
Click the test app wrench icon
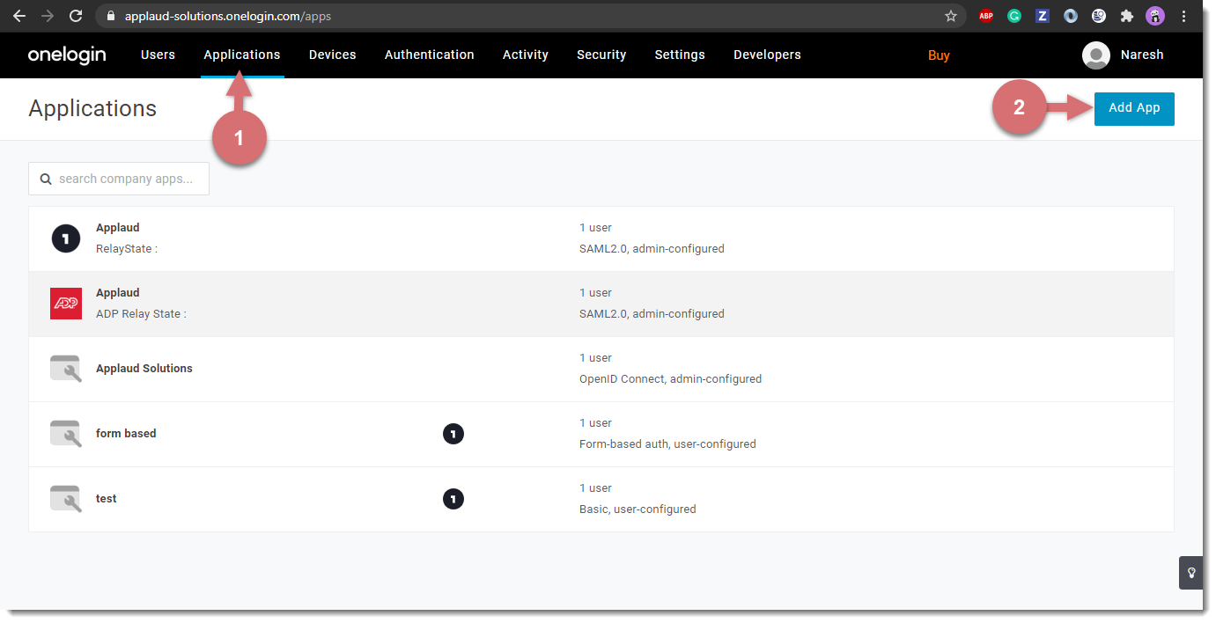click(x=66, y=499)
